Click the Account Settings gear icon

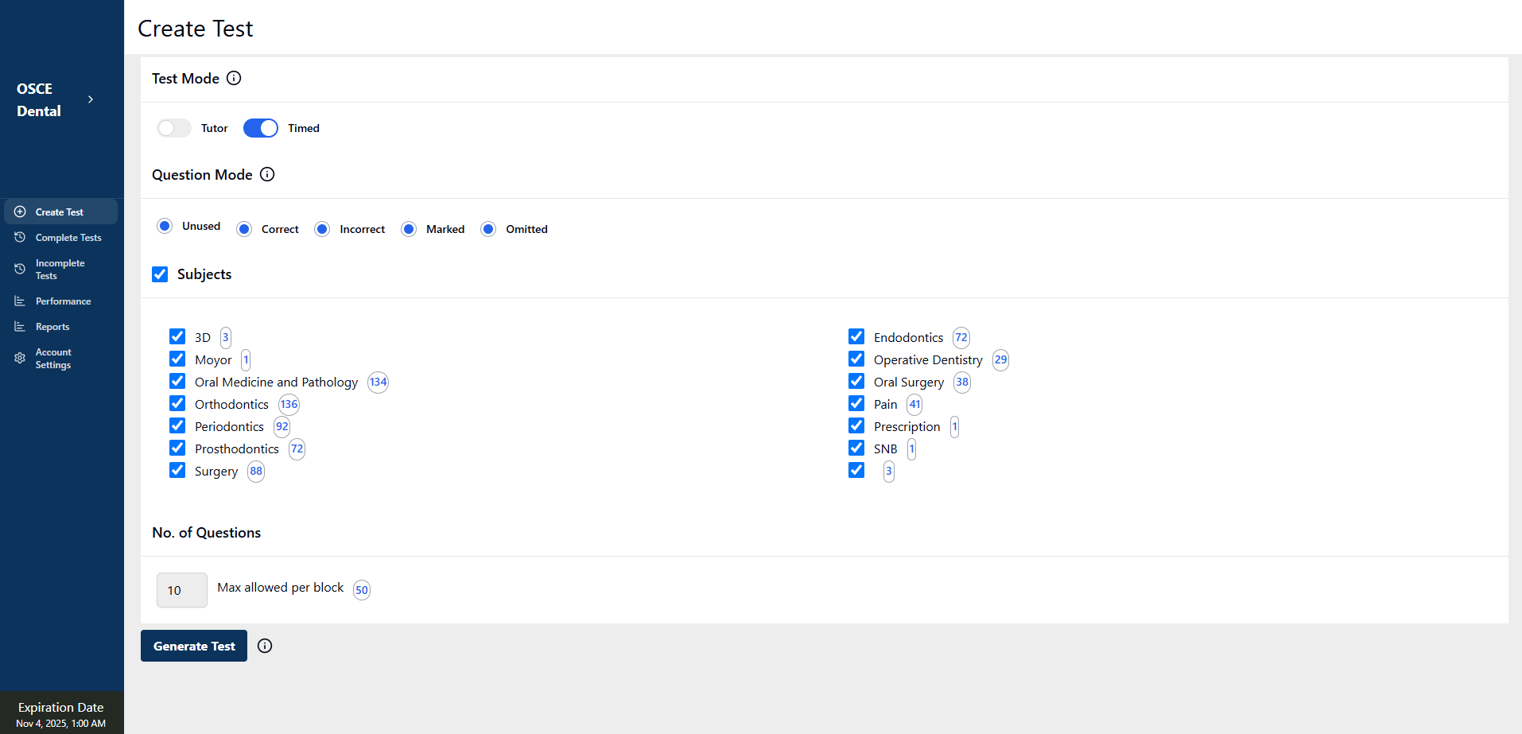(20, 358)
